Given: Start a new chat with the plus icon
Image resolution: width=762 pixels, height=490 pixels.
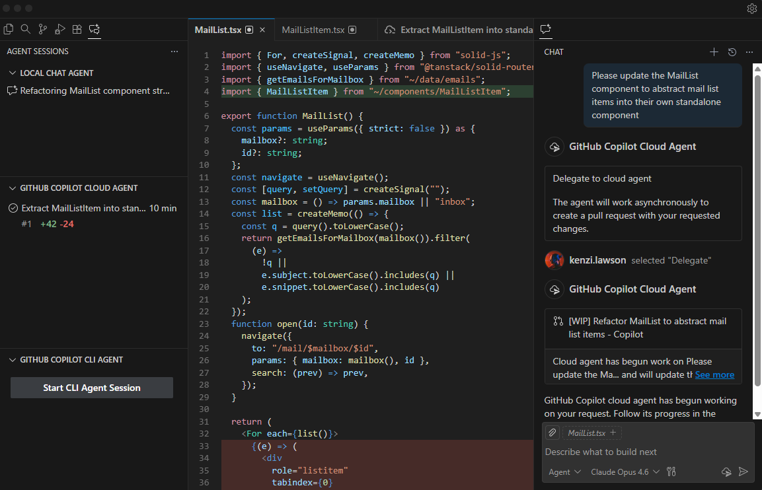Looking at the screenshot, I should [x=714, y=52].
